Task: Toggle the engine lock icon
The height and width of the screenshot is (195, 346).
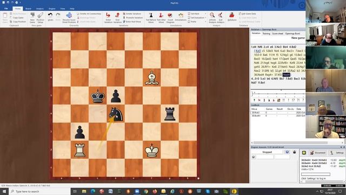Action: [294, 152]
